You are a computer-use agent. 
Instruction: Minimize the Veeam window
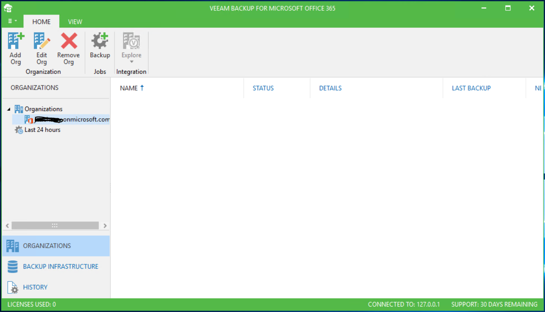click(484, 8)
